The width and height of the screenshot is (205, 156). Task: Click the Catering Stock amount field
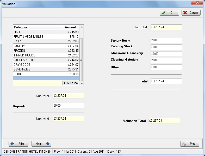click(x=166, y=47)
